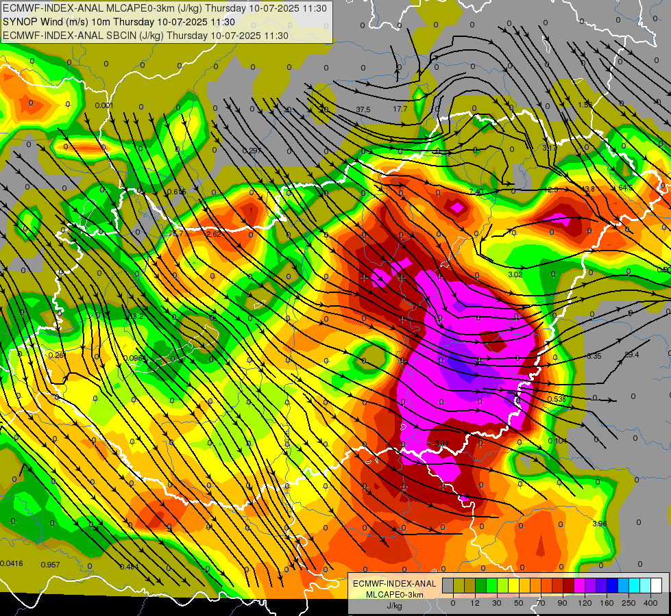Click the 0.104 value on the map
Viewport: 671px width, 616px height.
[x=558, y=441]
